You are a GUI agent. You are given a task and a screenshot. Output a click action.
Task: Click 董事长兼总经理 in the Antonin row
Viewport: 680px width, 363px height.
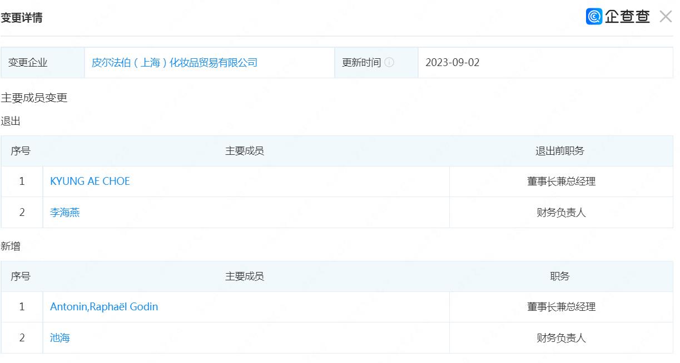[561, 307]
